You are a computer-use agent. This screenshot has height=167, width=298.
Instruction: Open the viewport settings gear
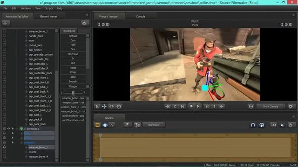click(291, 107)
